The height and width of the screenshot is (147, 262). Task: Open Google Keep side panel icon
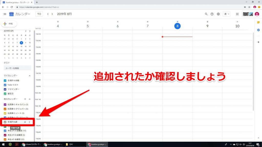click(x=258, y=22)
